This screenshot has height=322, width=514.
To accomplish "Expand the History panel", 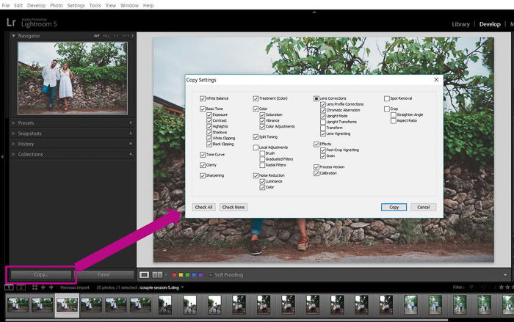I will 14,144.
